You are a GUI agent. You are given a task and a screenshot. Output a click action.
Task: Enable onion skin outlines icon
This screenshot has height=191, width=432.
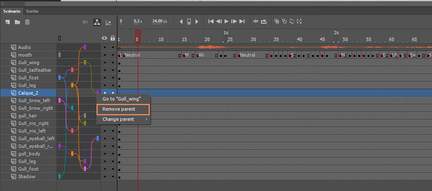pos(284,21)
